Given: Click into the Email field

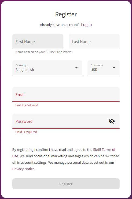Looking at the screenshot, I should pyautogui.click(x=66, y=94).
